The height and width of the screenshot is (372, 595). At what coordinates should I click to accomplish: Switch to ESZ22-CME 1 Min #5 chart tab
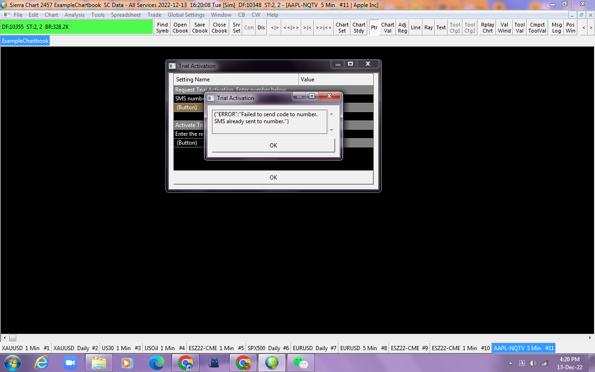tap(216, 348)
